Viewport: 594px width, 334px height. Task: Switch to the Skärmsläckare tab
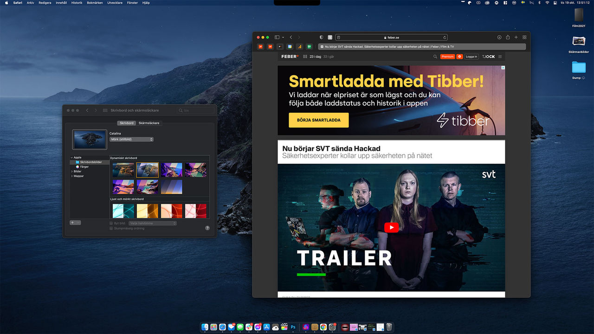pyautogui.click(x=149, y=123)
